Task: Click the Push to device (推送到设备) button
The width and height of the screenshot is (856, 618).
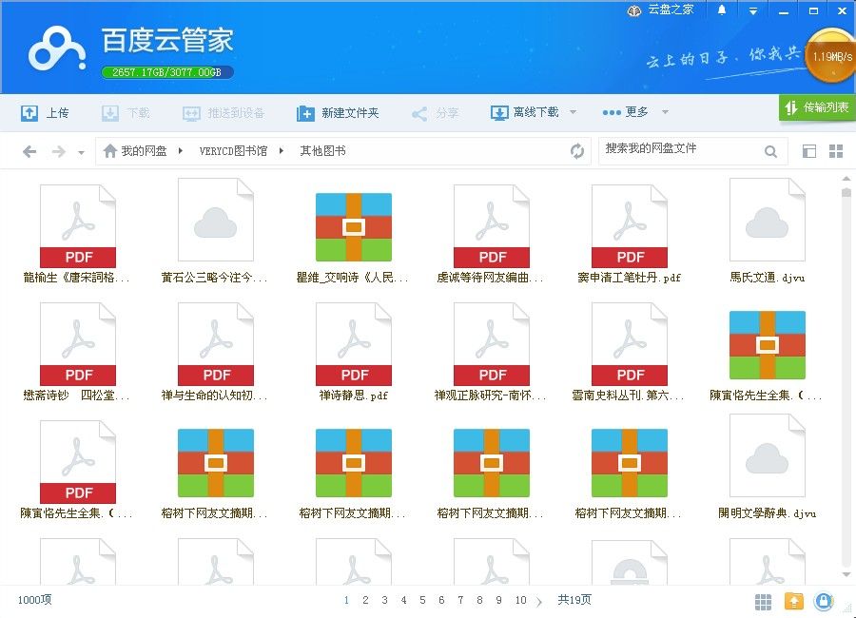Action: [224, 113]
